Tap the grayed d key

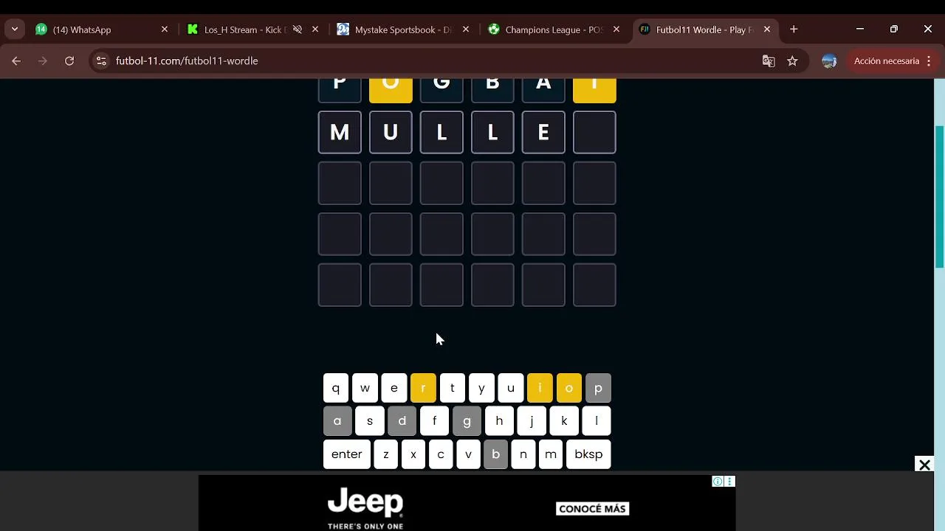tap(402, 421)
